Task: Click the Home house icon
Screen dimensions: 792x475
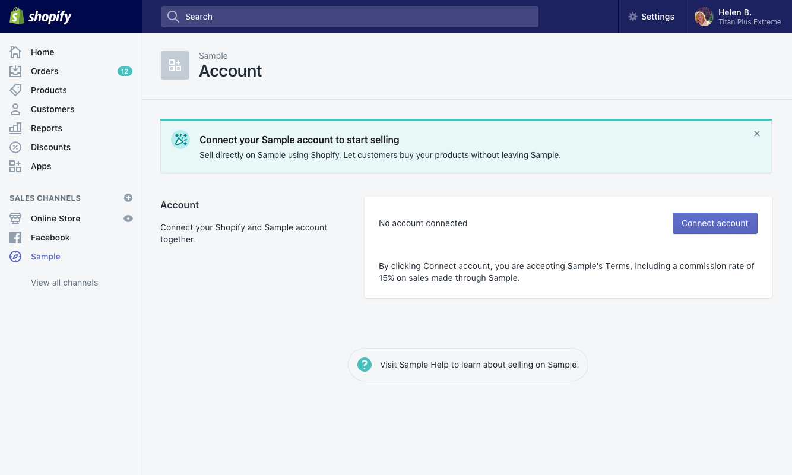Action: coord(15,52)
